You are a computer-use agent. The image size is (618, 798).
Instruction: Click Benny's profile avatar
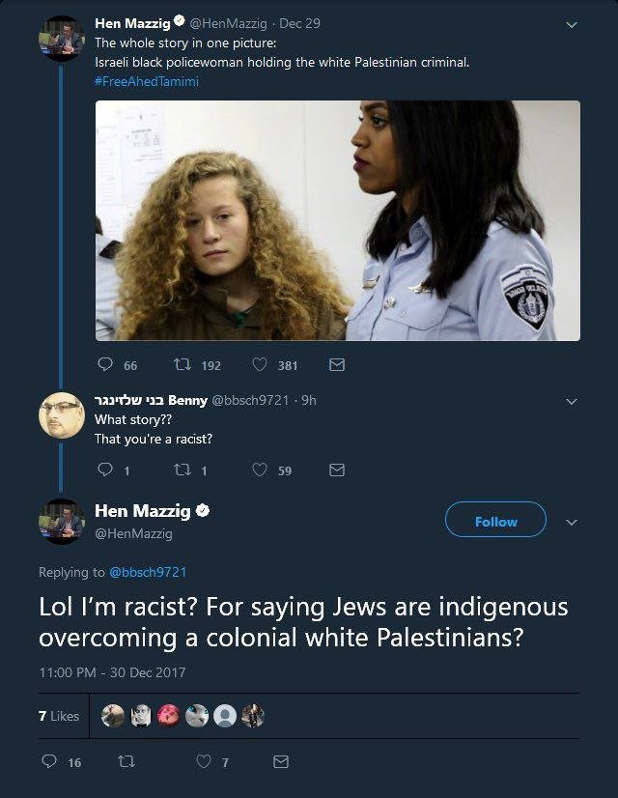(62, 417)
